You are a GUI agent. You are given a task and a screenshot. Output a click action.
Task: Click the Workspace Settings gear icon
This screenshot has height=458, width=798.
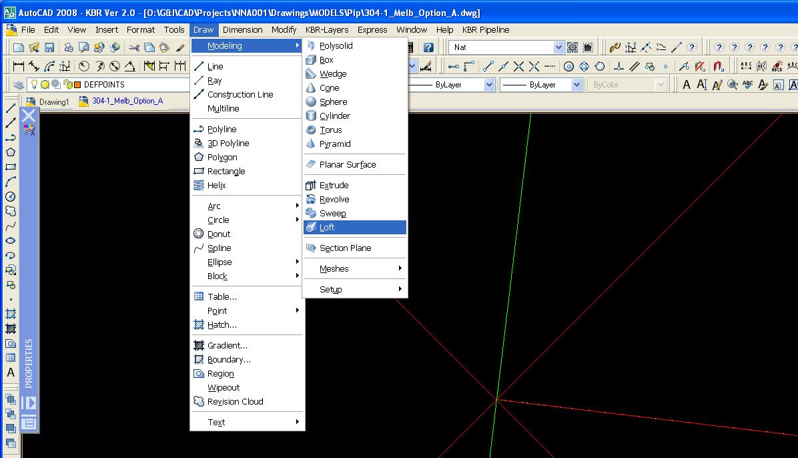[572, 47]
